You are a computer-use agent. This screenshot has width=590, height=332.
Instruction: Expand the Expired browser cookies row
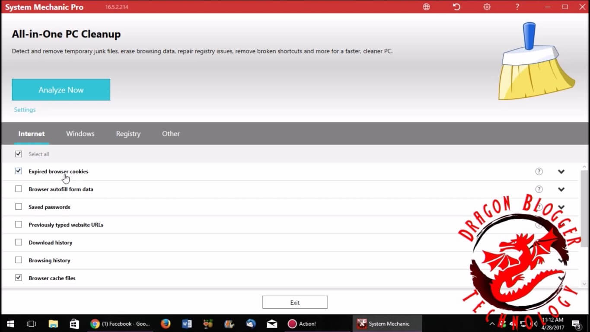[561, 172]
